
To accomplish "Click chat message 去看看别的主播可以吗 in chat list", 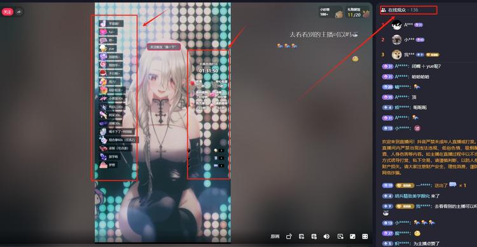I will (455, 206).
